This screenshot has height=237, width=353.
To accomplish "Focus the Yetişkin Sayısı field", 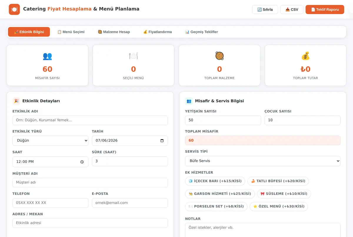I will (223, 120).
